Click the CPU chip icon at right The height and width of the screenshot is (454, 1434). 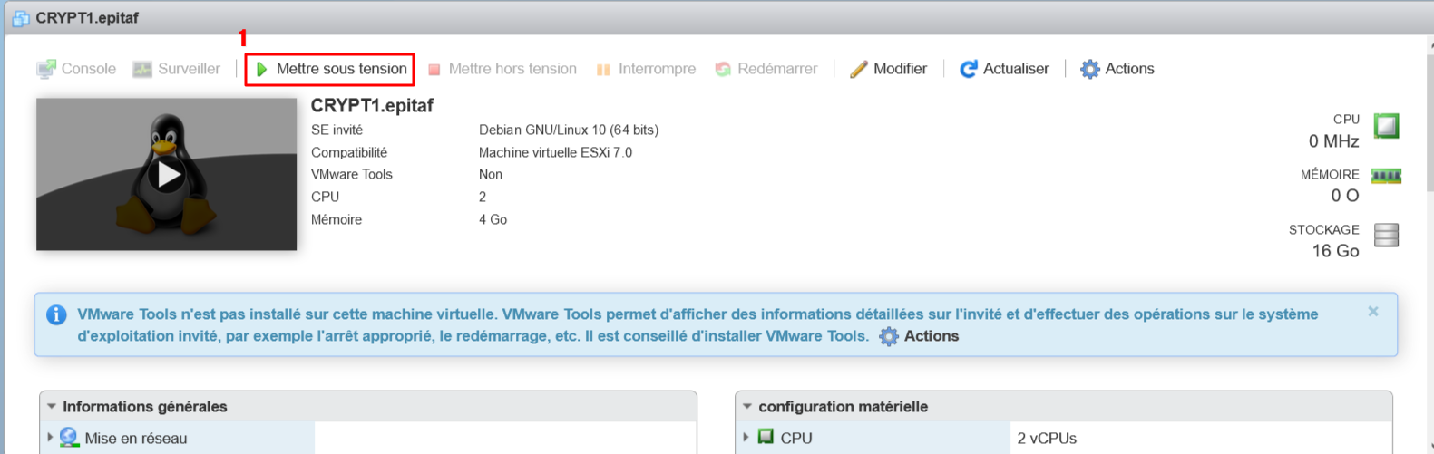pos(1386,126)
